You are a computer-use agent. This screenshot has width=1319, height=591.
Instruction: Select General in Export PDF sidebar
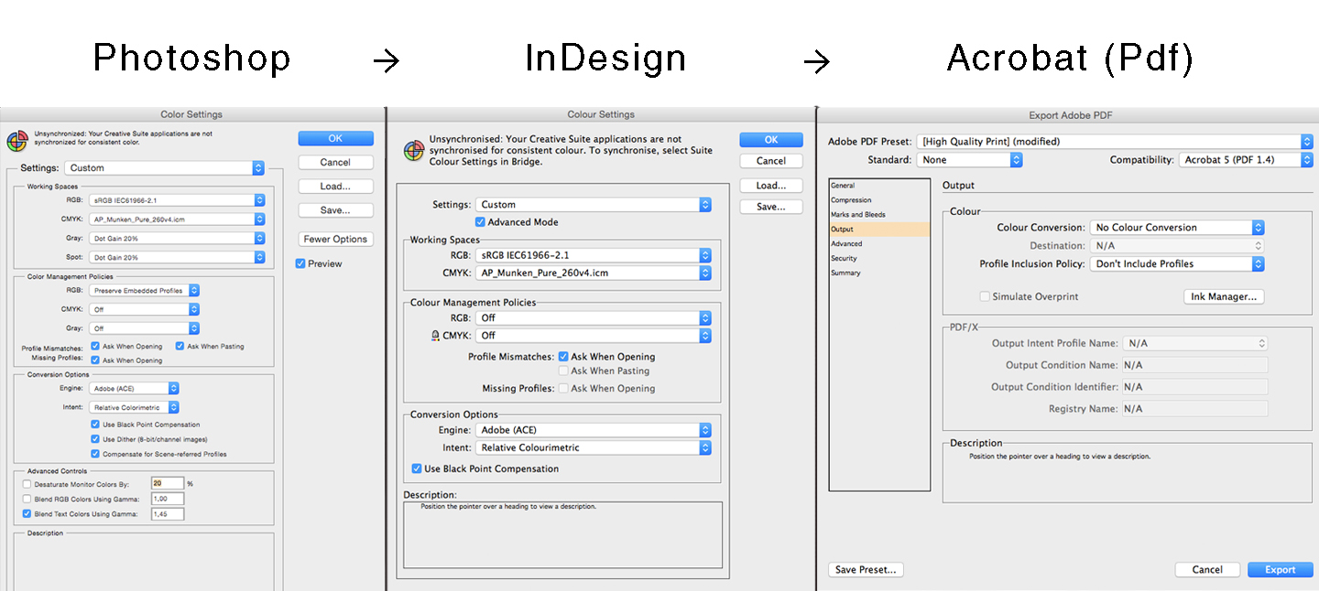click(x=879, y=186)
